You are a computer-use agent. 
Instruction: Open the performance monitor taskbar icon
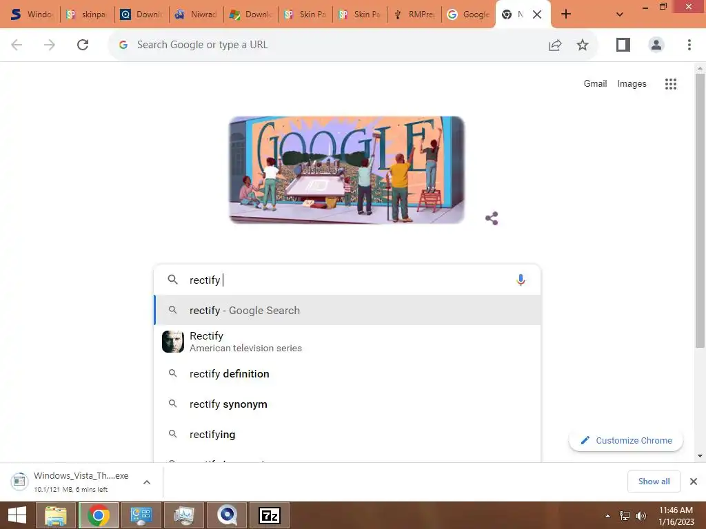(184, 515)
